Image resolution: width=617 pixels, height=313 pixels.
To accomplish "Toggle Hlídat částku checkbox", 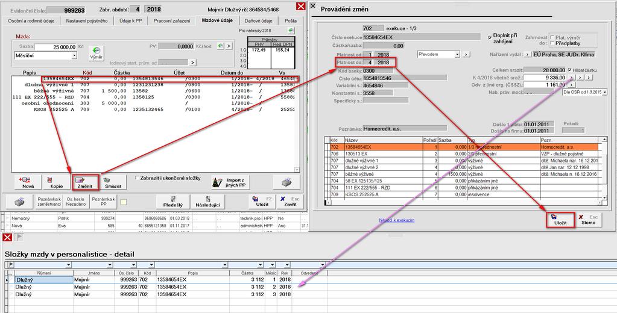I will (x=570, y=70).
